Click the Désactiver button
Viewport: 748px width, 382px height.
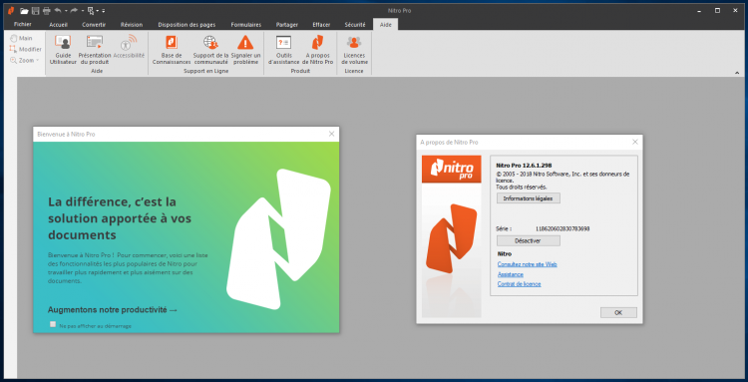coord(528,240)
